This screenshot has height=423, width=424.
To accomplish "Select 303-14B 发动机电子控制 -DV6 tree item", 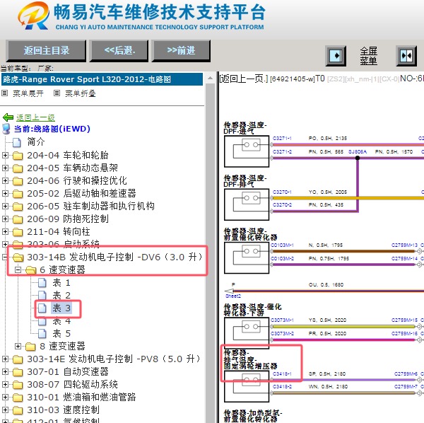I will click(114, 257).
